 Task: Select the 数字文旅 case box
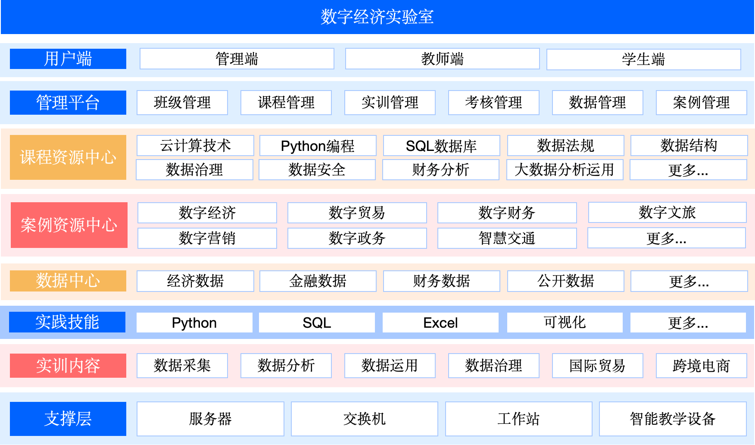tap(668, 213)
